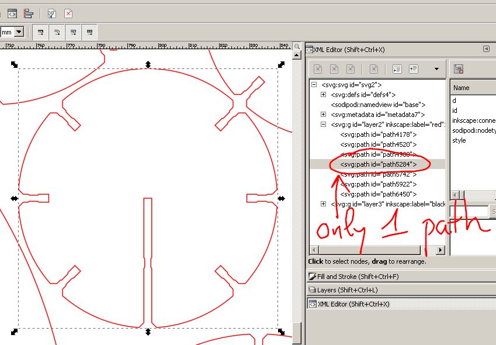Click the zoom magnifier at ruler corner
Viewport: 496px width, 345px height.
click(x=297, y=46)
